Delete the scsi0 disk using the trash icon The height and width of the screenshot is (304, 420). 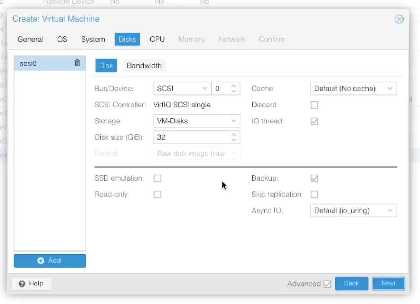point(77,63)
